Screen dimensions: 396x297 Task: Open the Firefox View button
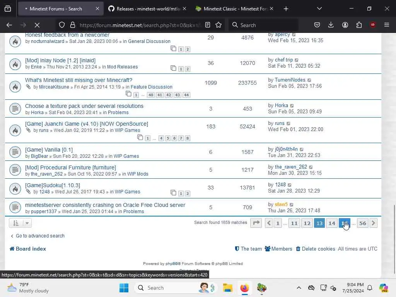(x=8, y=9)
